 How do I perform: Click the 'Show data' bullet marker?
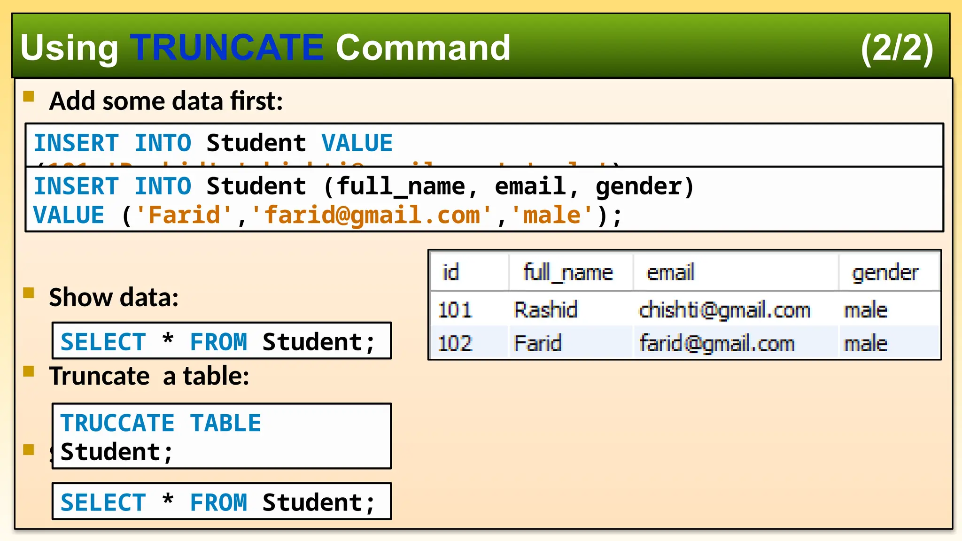29,293
